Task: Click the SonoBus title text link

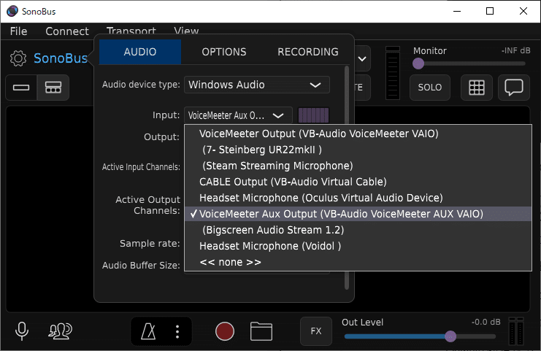Action: tap(61, 58)
